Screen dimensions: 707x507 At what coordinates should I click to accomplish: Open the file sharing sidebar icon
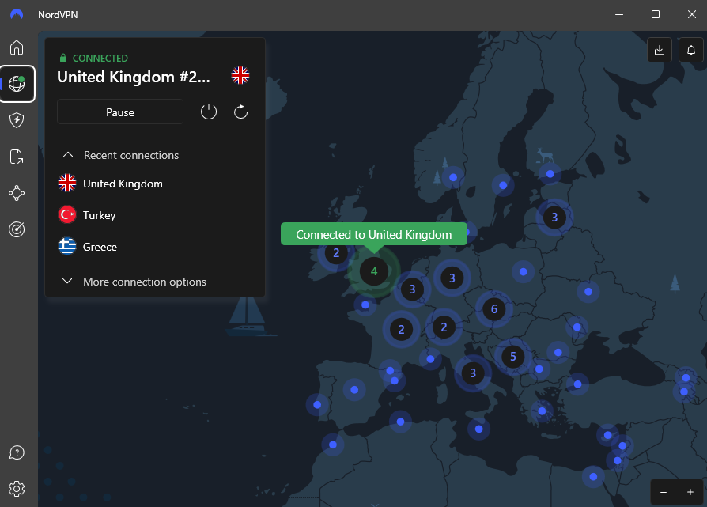[x=17, y=157]
